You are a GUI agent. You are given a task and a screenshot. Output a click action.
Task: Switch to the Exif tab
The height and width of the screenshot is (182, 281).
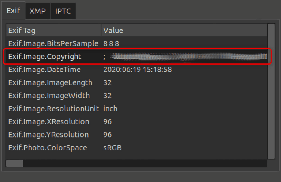tap(13, 11)
